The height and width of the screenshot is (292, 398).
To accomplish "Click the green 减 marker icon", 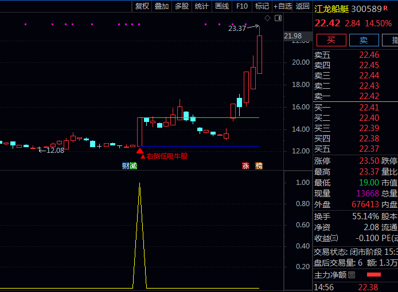I will 133,166.
